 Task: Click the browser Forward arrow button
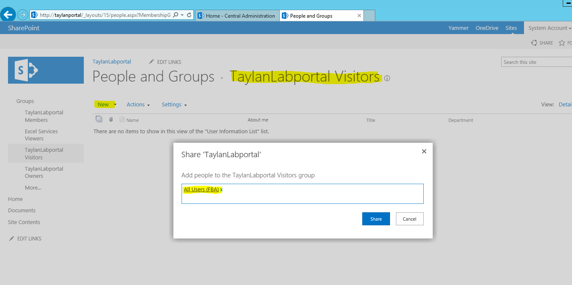tap(22, 15)
